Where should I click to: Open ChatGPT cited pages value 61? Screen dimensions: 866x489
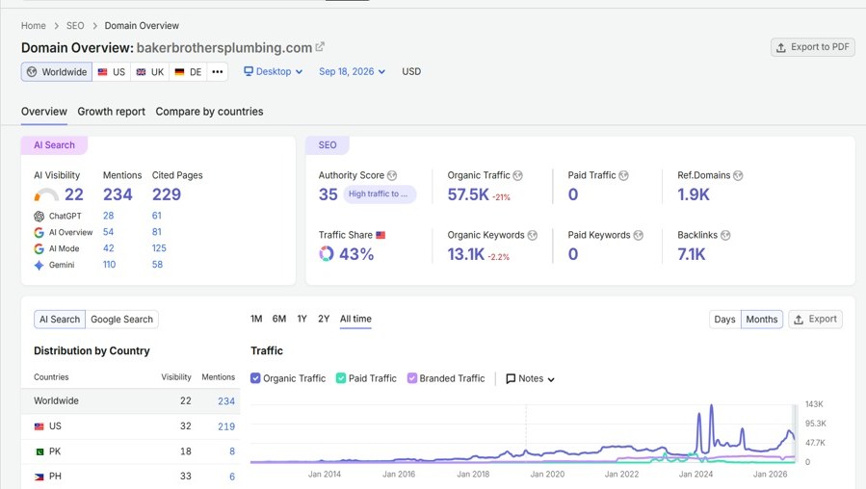[157, 216]
